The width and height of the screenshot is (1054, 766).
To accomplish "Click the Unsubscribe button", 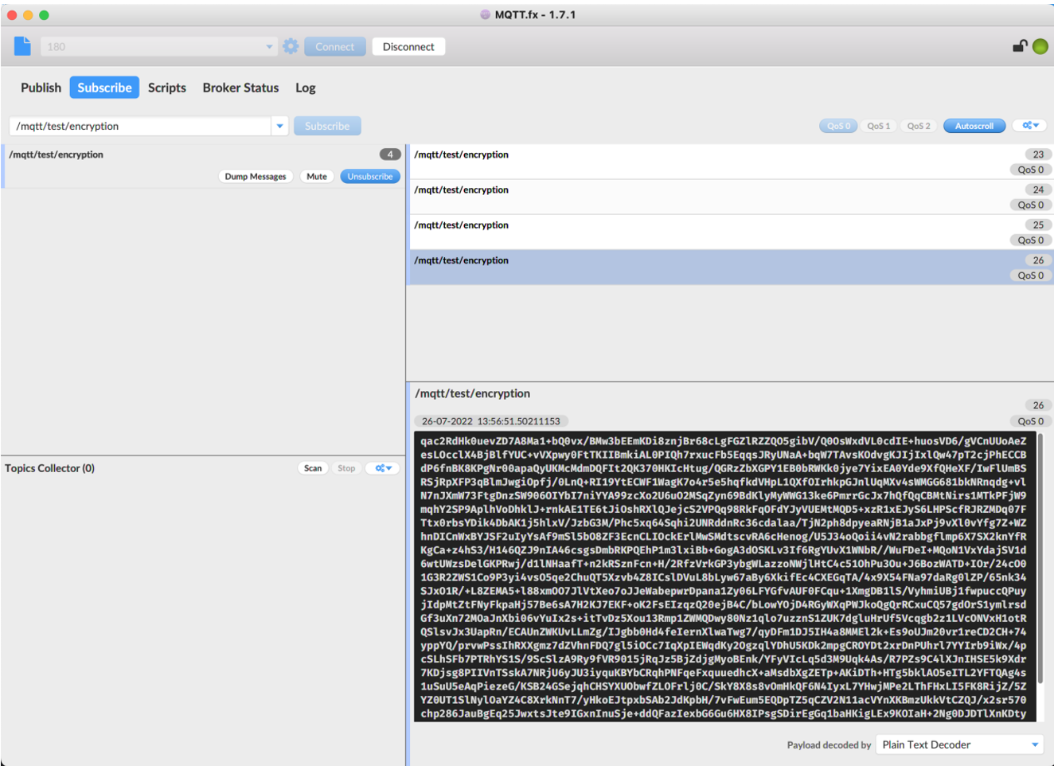I will [x=370, y=177].
